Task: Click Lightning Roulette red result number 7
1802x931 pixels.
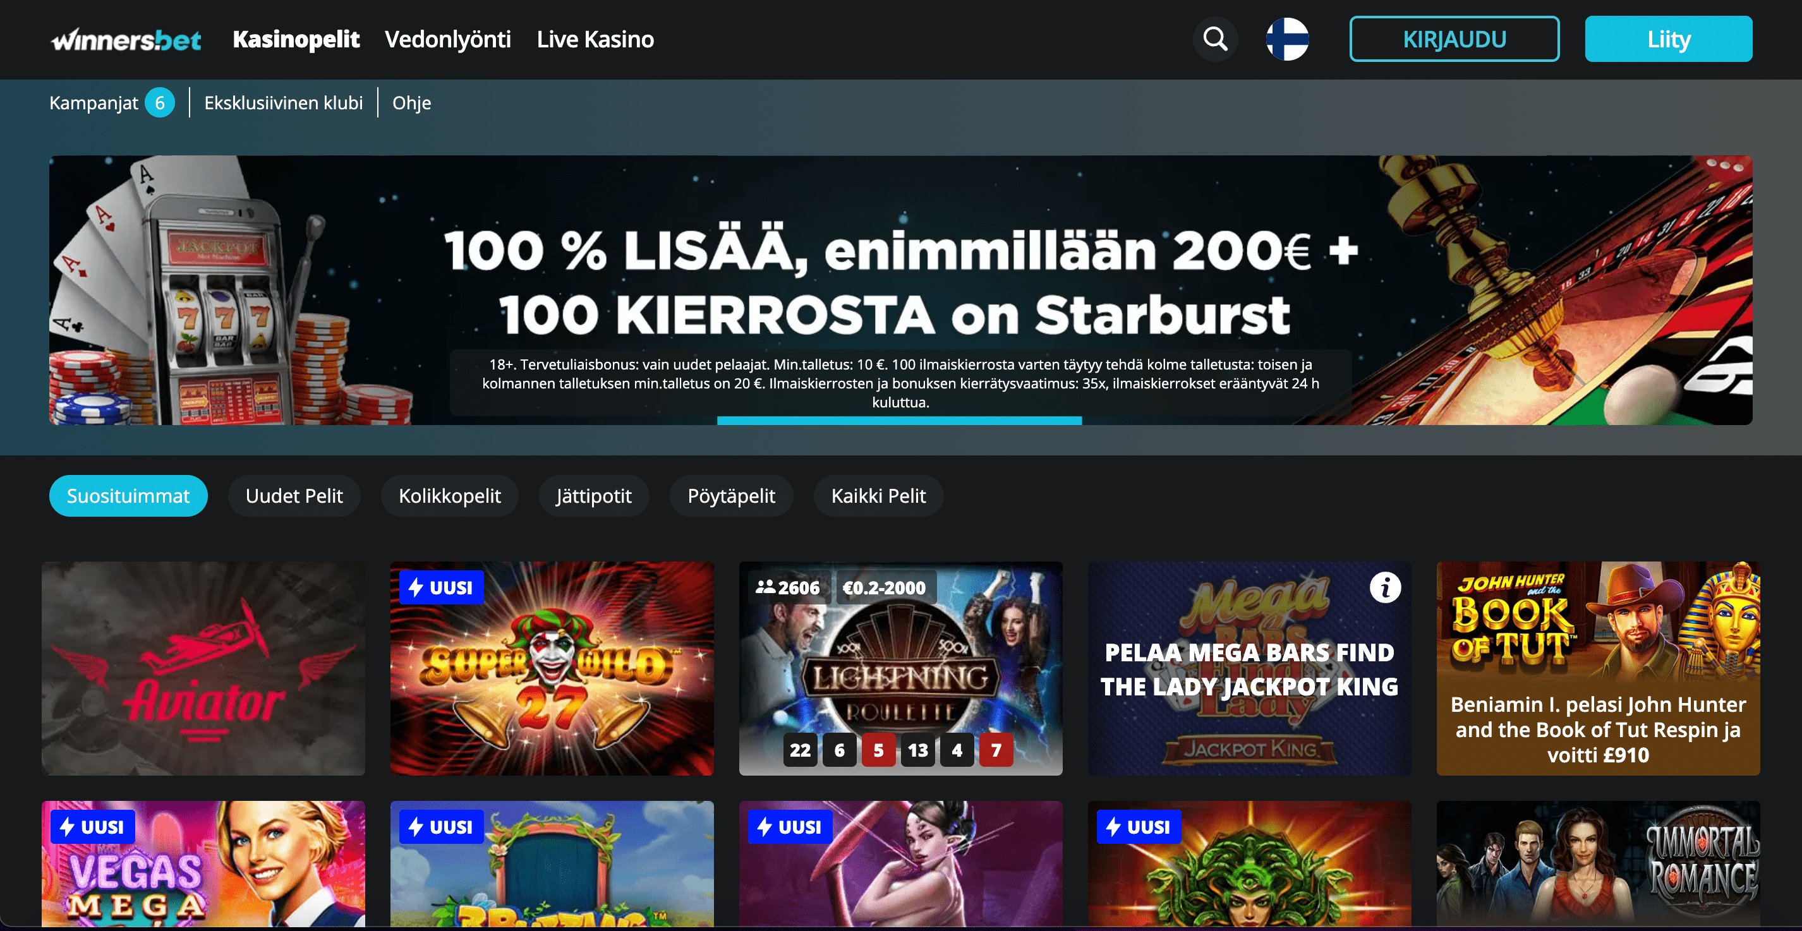Action: pyautogui.click(x=996, y=750)
